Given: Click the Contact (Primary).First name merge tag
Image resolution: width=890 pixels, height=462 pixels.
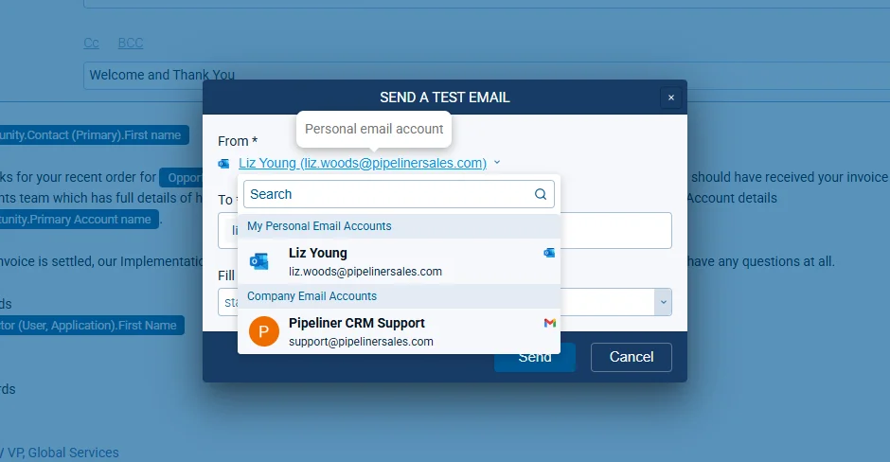Looking at the screenshot, I should (x=93, y=135).
